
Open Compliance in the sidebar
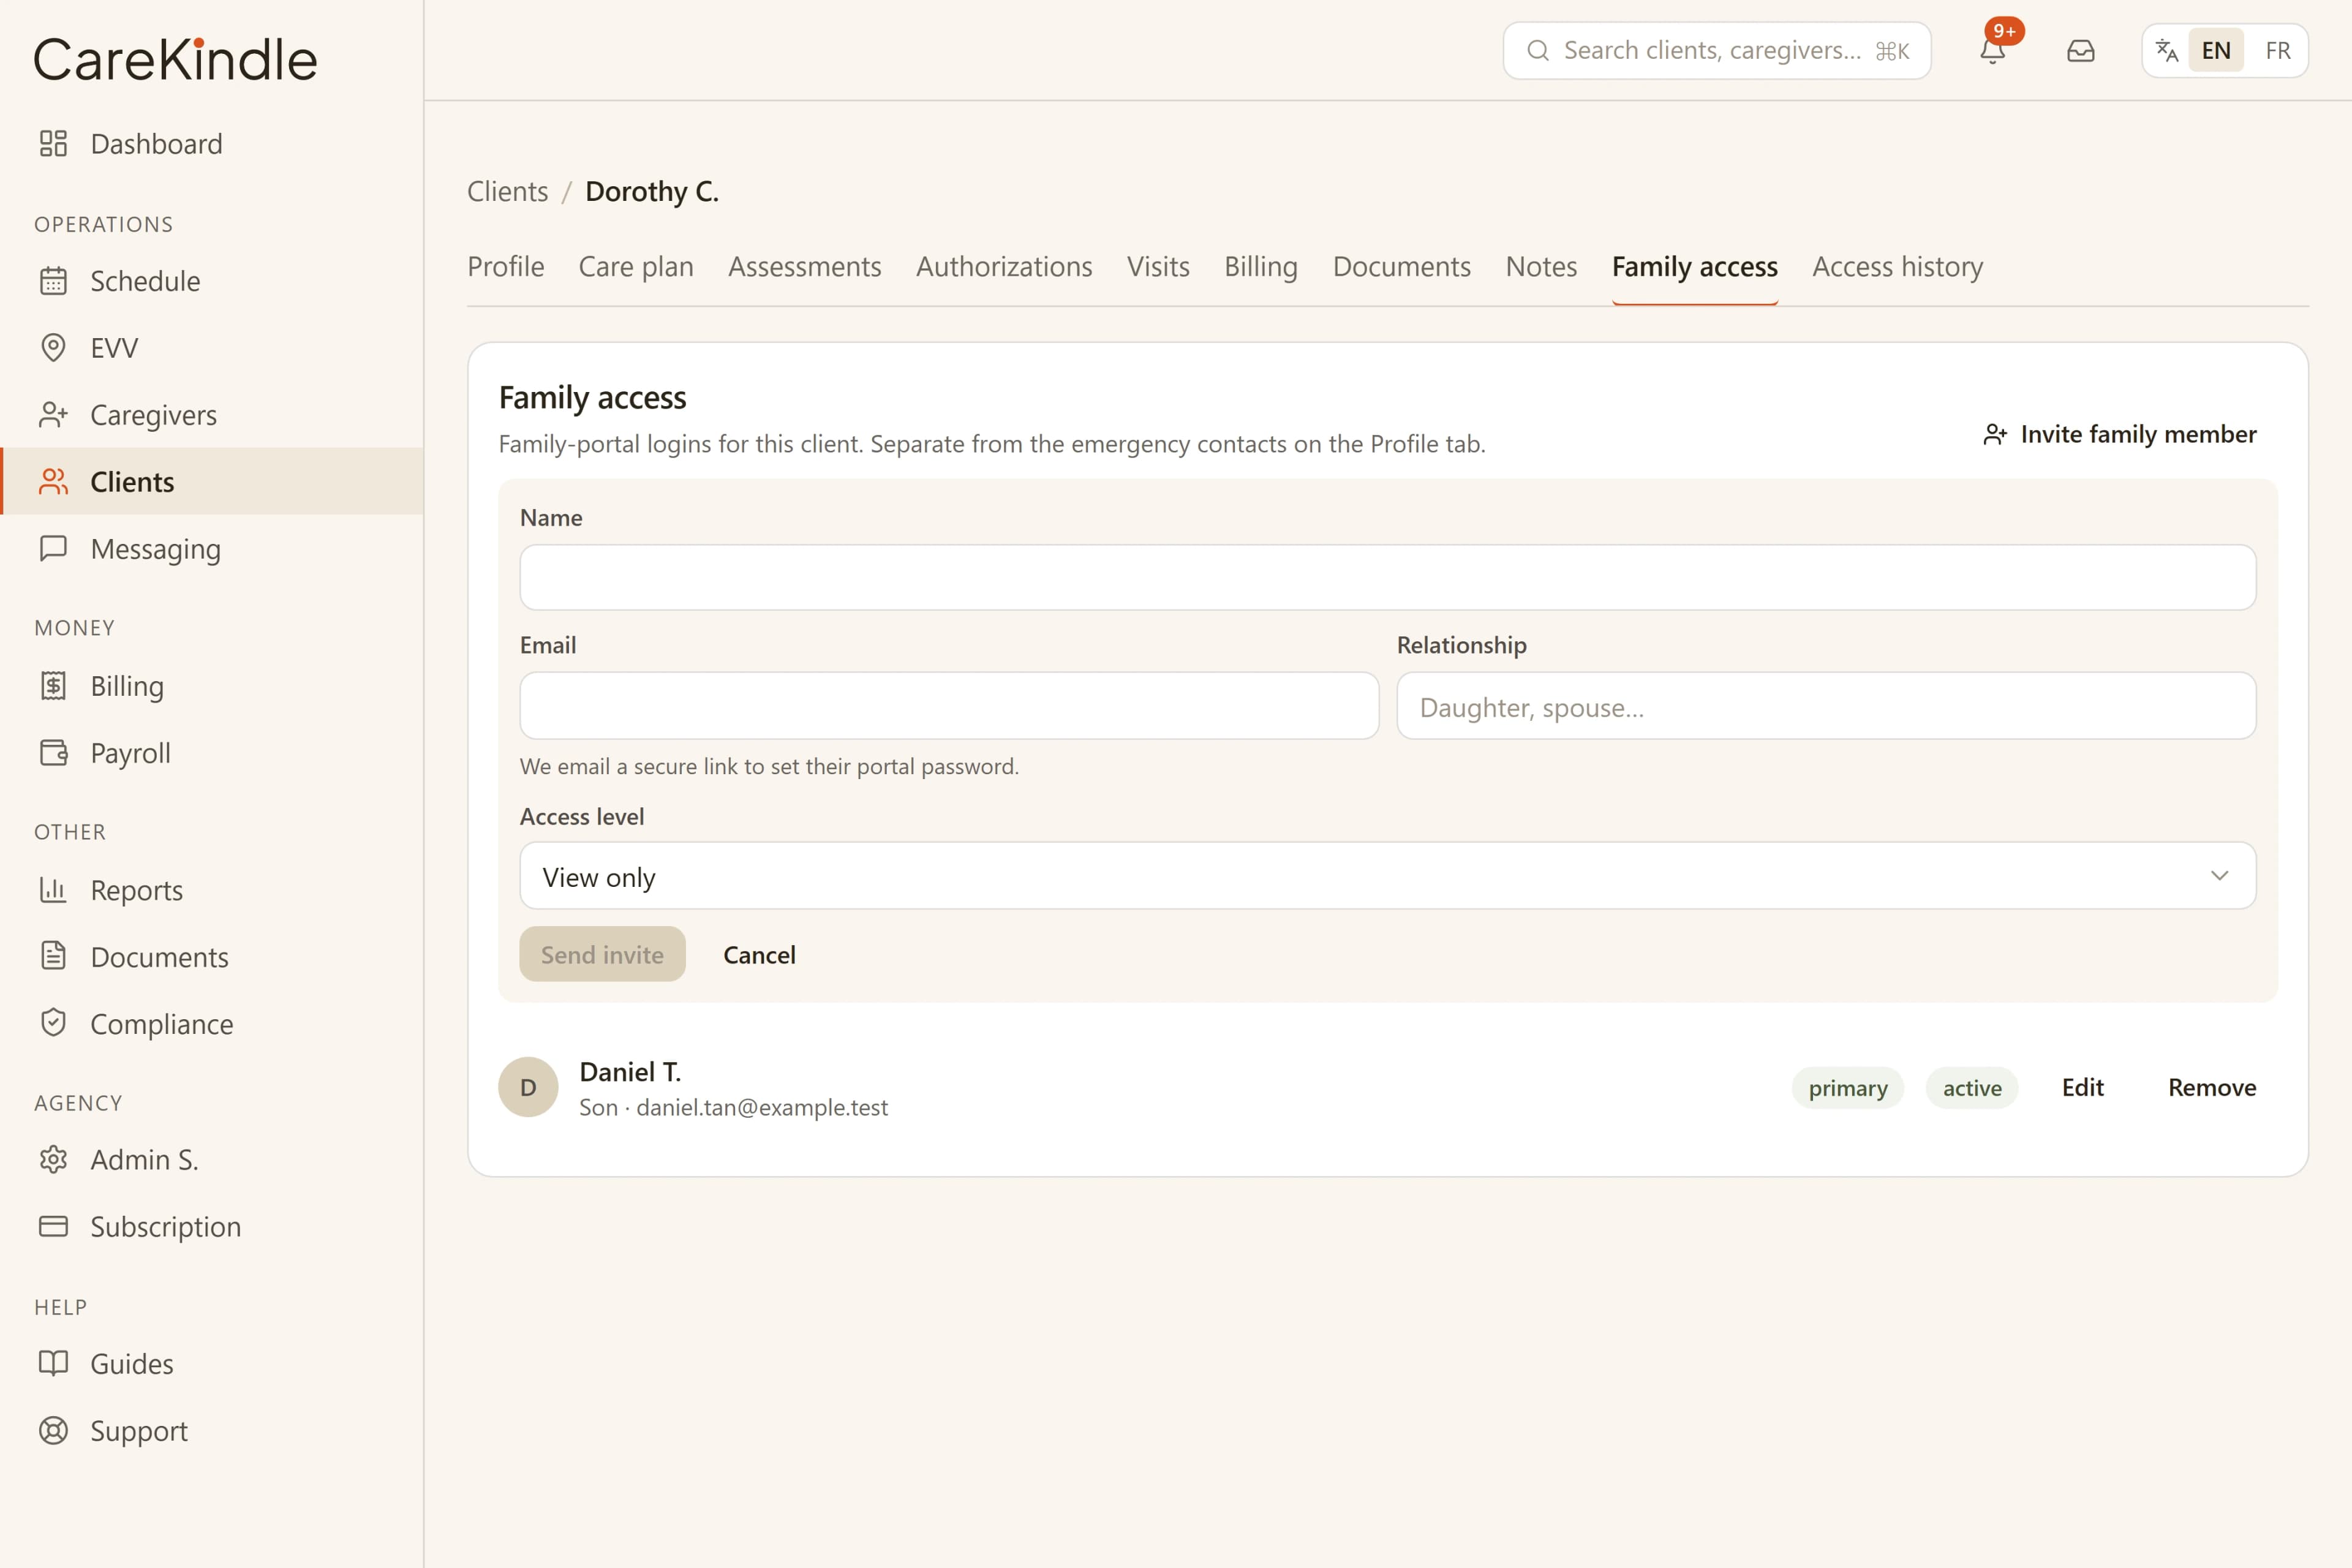(212, 1023)
